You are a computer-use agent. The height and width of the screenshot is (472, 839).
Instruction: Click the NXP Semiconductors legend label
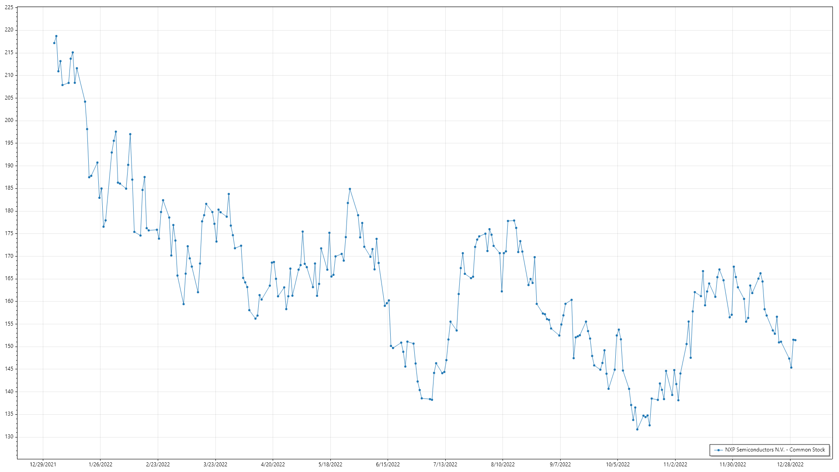click(775, 450)
